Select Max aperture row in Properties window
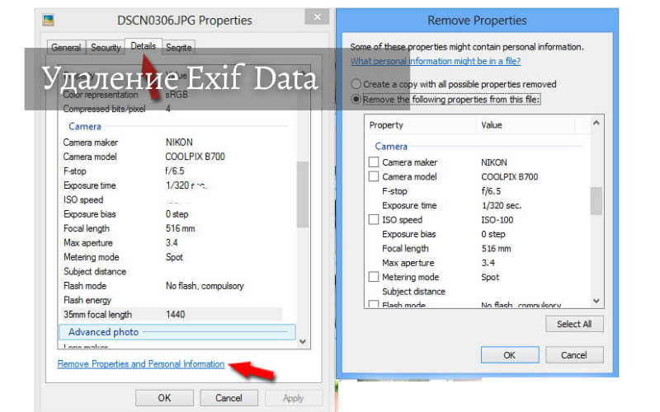The image size is (660, 412). 172,242
